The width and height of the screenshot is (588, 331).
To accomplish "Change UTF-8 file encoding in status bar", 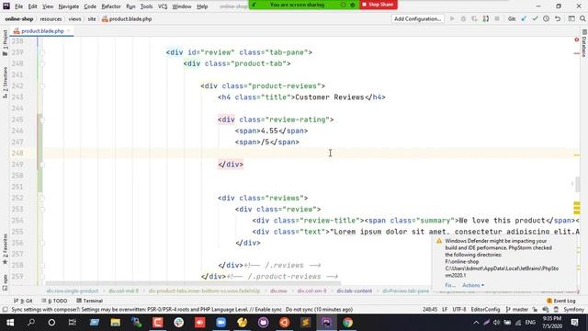I will pos(459,310).
